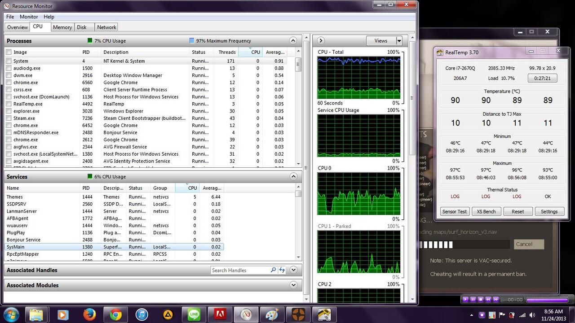Collapse the graphs pane arrow button
Image resolution: width=575 pixels, height=323 pixels.
pos(321,40)
